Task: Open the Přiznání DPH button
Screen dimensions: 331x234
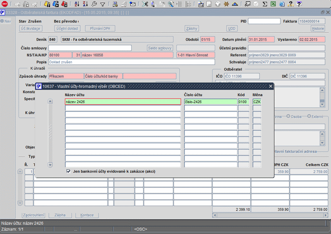Action: pos(100,29)
